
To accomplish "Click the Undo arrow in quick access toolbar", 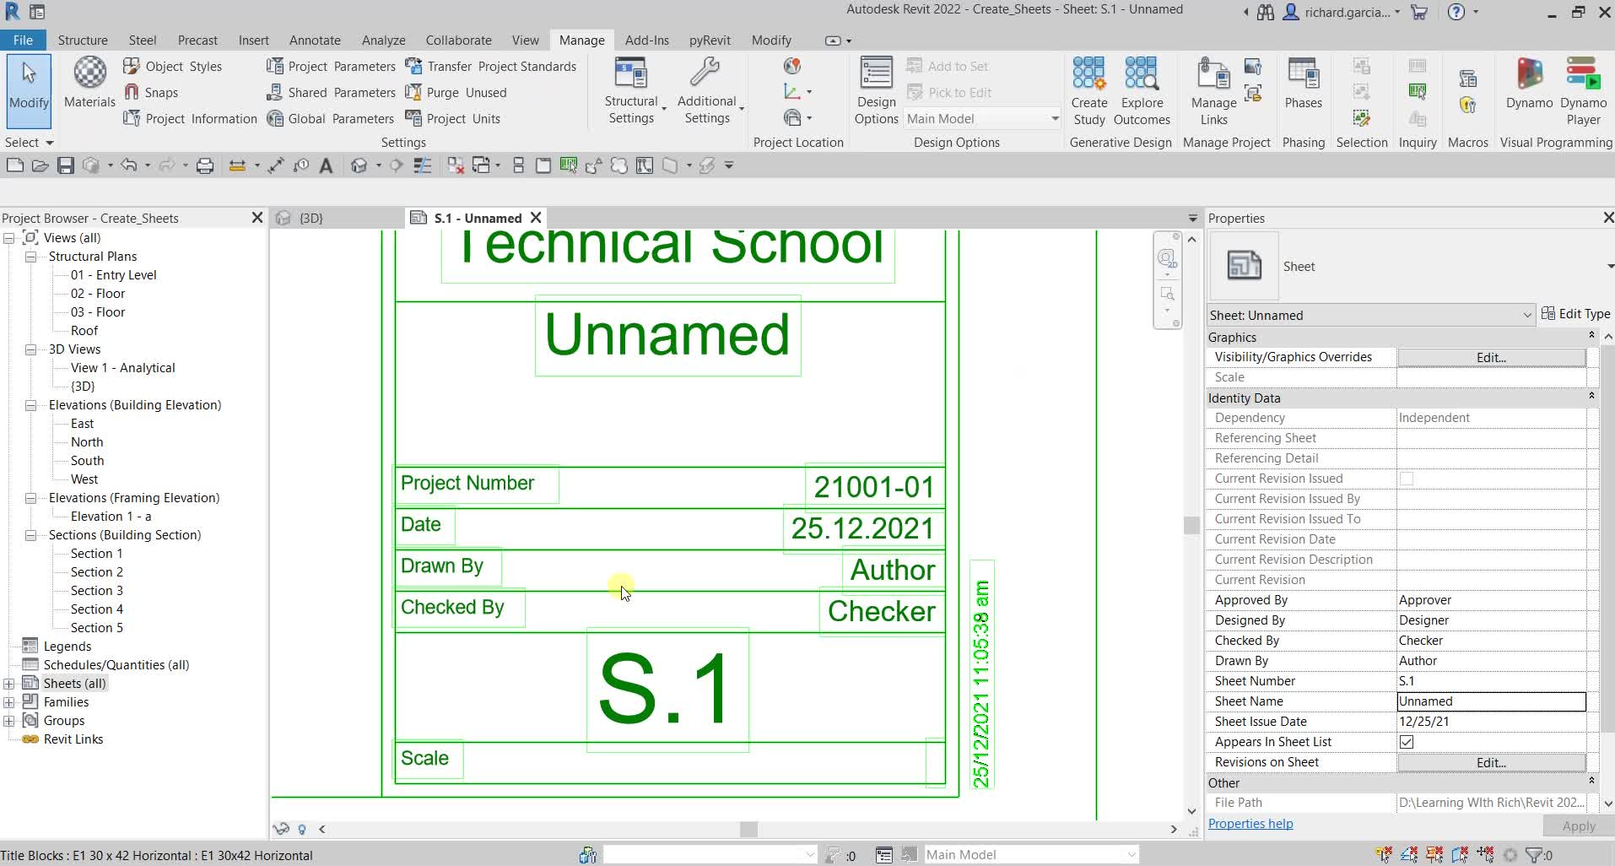I will coord(128,165).
